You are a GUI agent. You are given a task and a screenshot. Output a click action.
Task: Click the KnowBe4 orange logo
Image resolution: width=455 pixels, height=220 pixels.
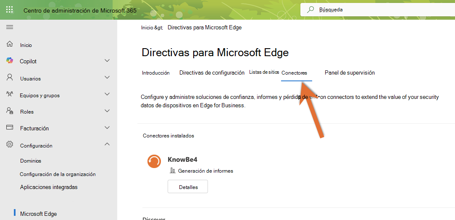(154, 161)
